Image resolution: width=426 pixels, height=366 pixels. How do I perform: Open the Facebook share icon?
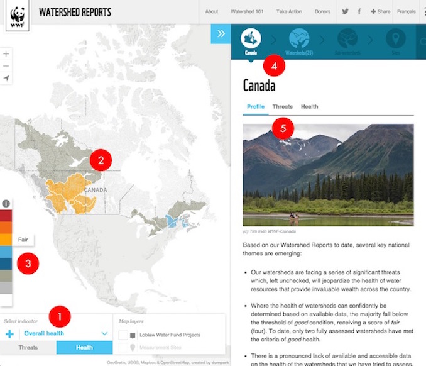359,11
